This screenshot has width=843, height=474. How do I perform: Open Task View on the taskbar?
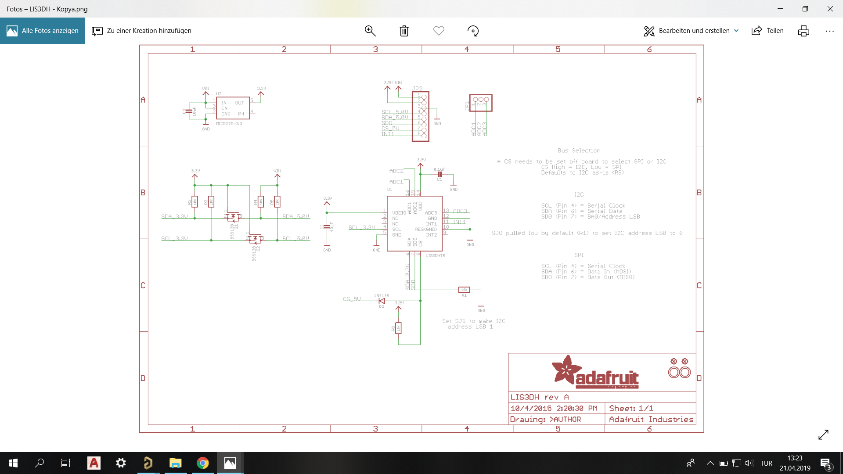(x=66, y=463)
